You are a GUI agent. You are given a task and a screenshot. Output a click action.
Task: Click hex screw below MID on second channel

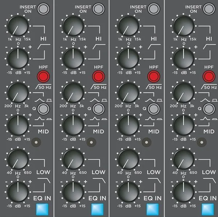coord(91,142)
